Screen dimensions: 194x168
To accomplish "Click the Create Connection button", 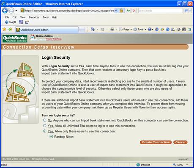I will click(x=156, y=142).
